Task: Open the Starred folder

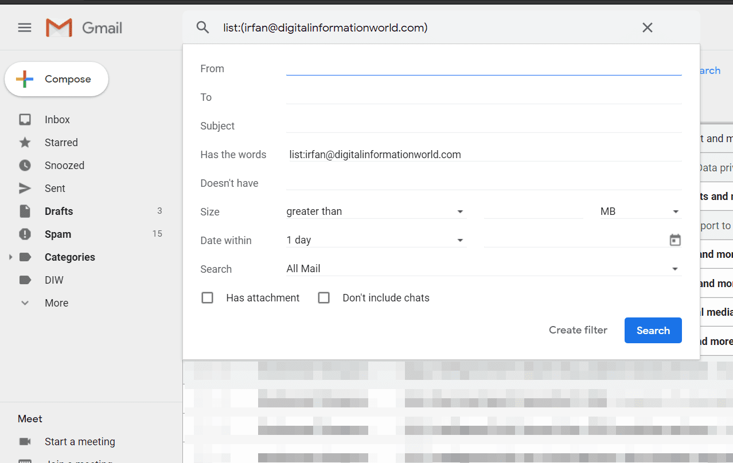Action: pos(61,143)
